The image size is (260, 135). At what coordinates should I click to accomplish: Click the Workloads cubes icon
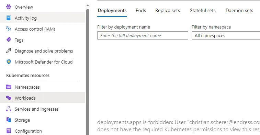coord(9,98)
